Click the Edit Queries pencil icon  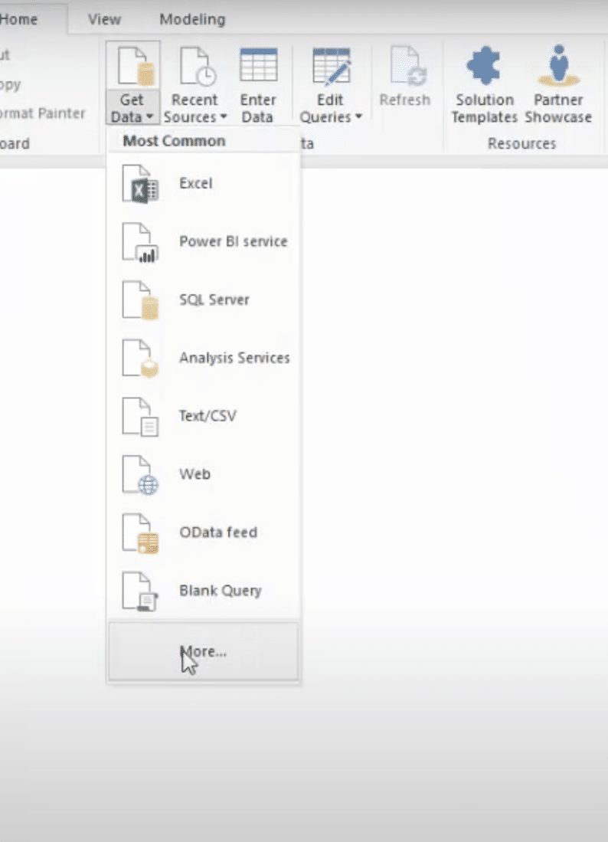pyautogui.click(x=331, y=66)
